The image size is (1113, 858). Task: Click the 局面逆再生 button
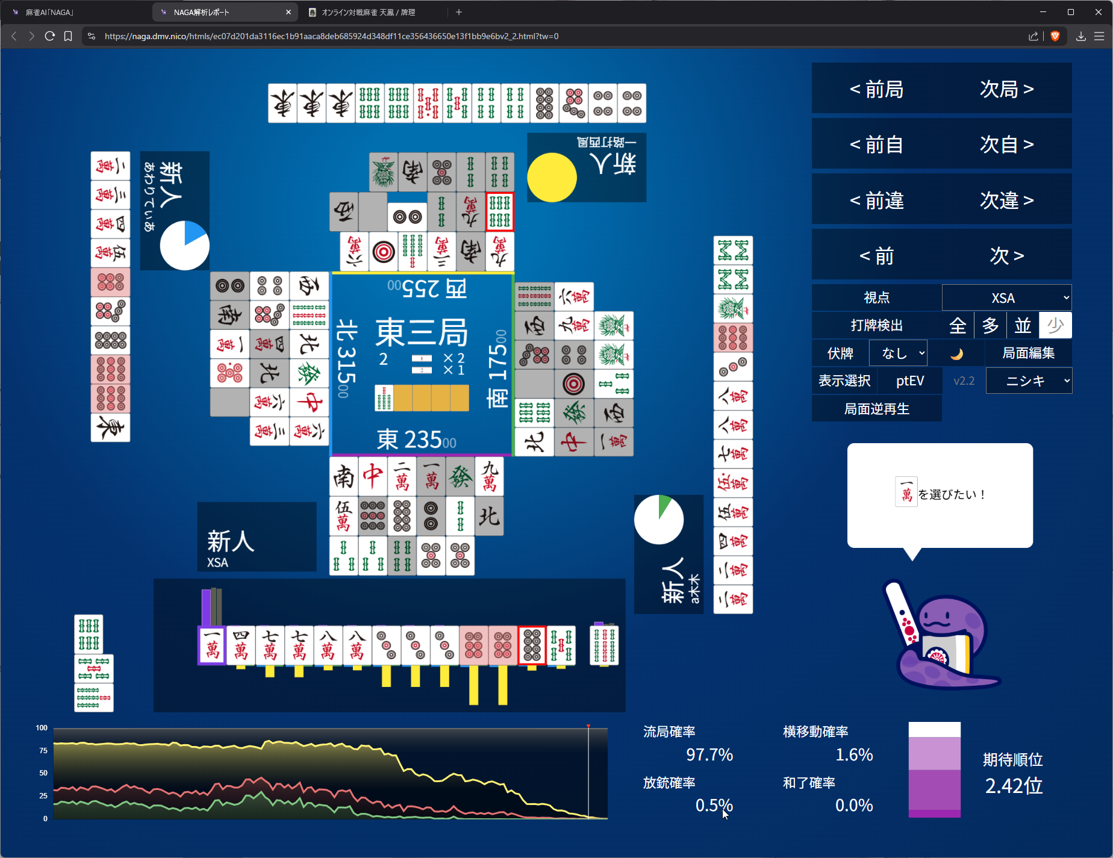pos(876,409)
